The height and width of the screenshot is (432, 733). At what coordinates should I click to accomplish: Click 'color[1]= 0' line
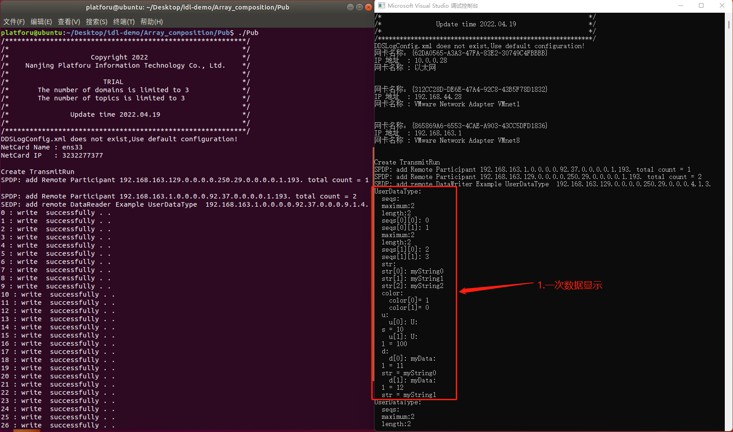409,308
